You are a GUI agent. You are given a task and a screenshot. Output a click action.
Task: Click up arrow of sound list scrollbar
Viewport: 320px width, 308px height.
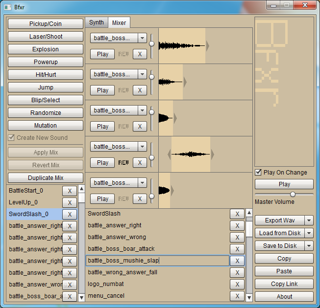click(81, 189)
